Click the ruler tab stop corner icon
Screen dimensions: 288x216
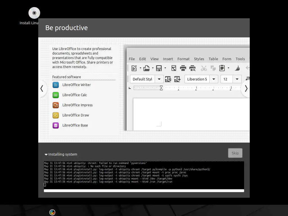tap(130, 88)
